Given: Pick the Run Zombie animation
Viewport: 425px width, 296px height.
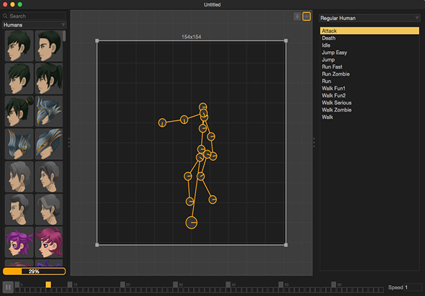Looking at the screenshot, I should [370, 74].
